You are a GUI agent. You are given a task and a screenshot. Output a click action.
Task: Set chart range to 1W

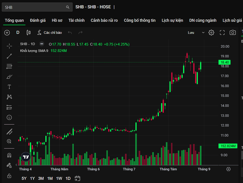59,179
